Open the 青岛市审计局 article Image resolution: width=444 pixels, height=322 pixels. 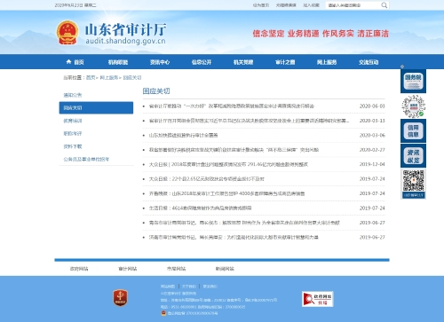point(244,223)
